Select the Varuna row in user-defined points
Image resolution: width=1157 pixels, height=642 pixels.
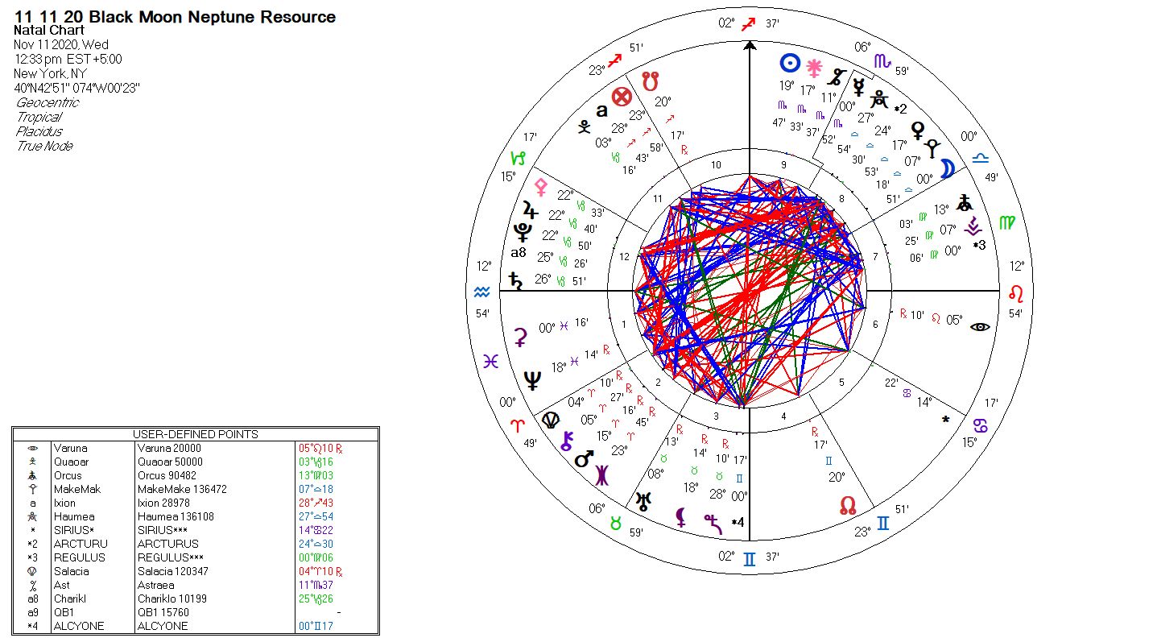pyautogui.click(x=195, y=448)
